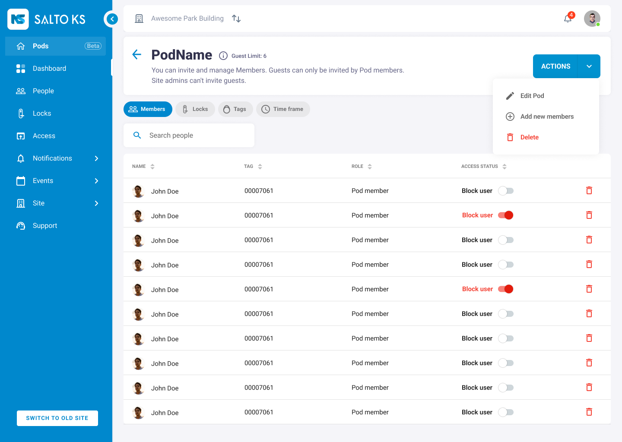Click the SALTO KS logo
Image resolution: width=622 pixels, height=442 pixels.
[47, 19]
